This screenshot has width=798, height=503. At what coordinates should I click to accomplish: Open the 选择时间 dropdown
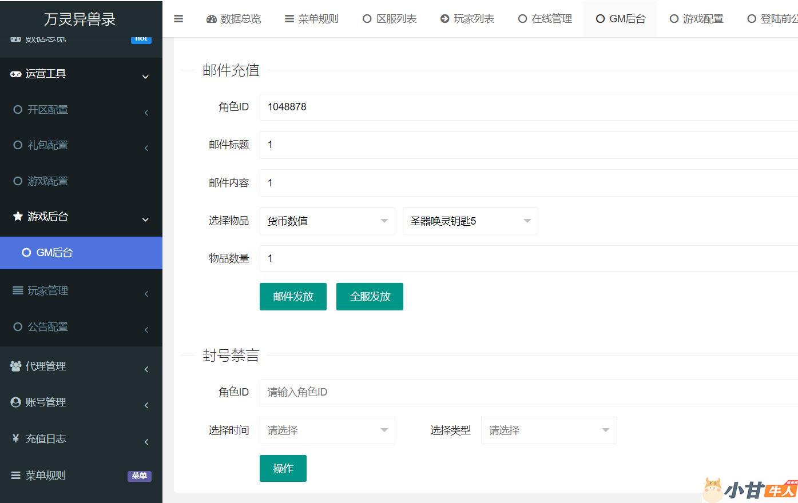(327, 430)
